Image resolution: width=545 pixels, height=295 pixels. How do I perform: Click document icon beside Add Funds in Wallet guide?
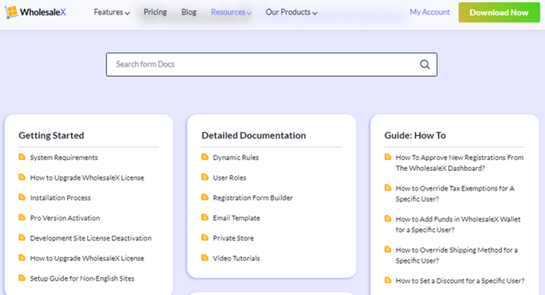click(388, 219)
